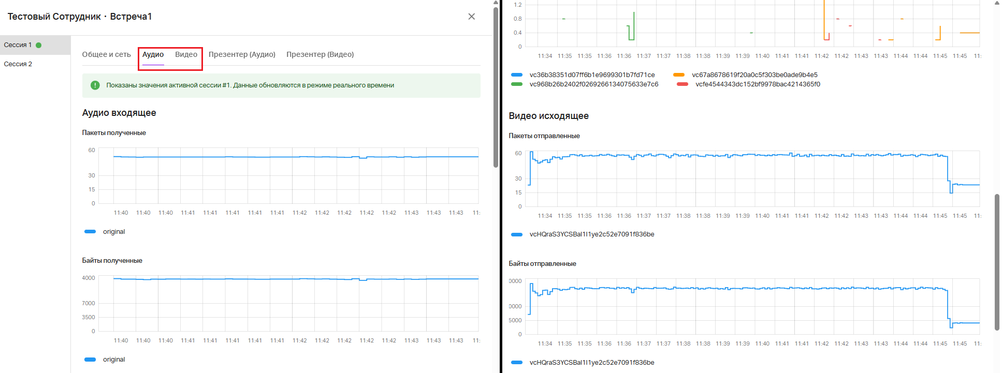Switch to the Видео tab
The image size is (1002, 373).
(x=186, y=54)
